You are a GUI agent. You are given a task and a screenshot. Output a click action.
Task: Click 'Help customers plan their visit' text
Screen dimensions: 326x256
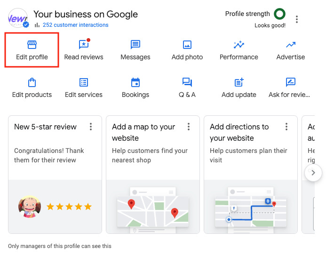[248, 155]
